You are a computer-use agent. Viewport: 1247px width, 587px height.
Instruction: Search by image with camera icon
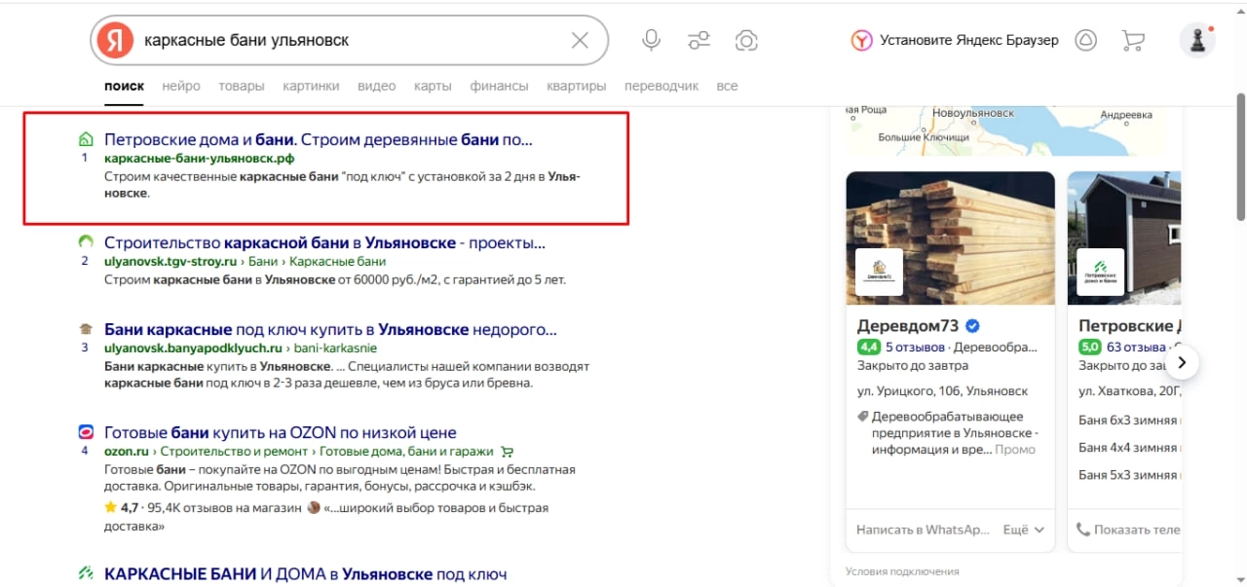coord(746,40)
